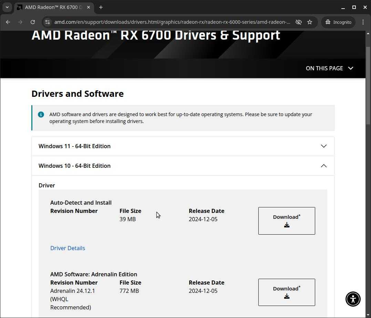Close the AMD Radeon RX 6700 tab

click(x=89, y=7)
